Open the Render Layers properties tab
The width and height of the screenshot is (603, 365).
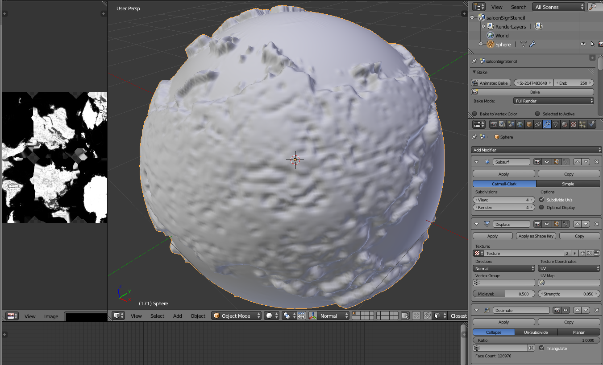502,124
